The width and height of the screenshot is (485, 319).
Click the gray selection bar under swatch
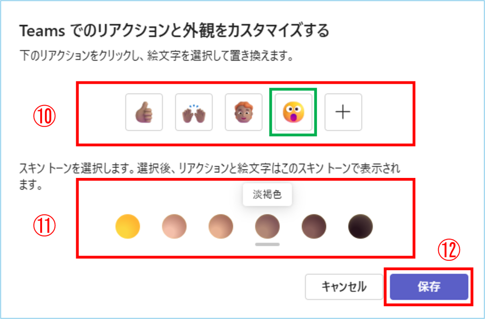coord(267,244)
